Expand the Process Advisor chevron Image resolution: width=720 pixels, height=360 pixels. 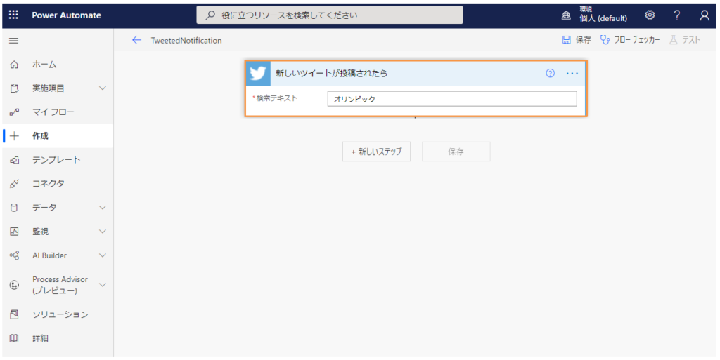click(103, 285)
